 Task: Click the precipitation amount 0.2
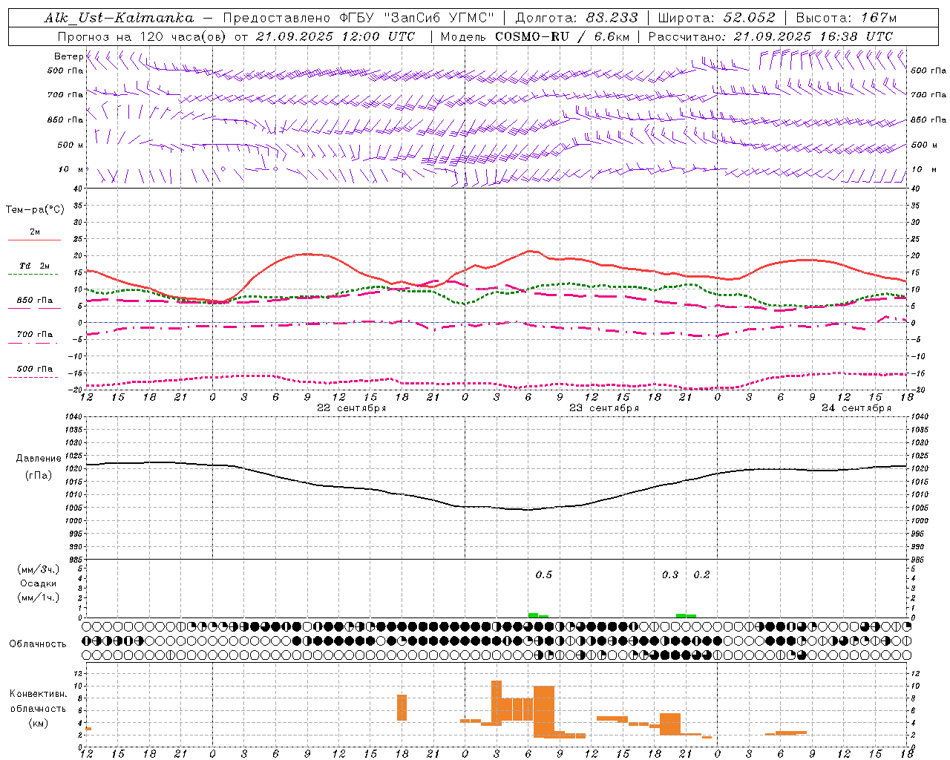click(701, 575)
